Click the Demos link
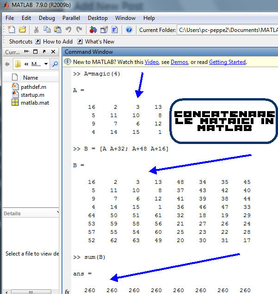The image size is (278, 294). (179, 62)
